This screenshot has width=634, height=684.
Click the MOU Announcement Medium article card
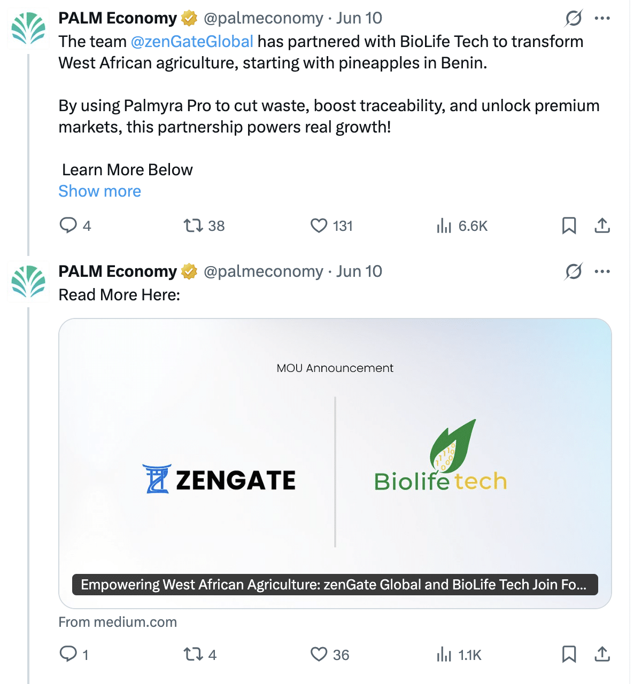click(335, 463)
